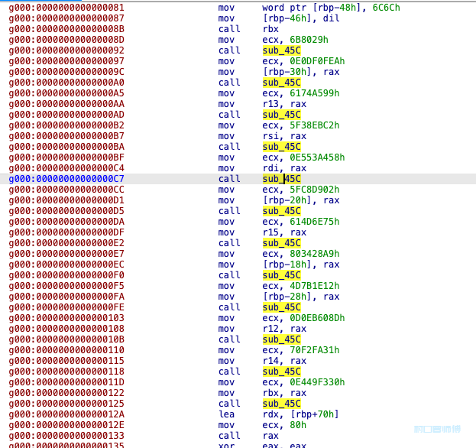Click the operand r13, rax
Screen dimensions: 476x448
[x=284, y=104]
